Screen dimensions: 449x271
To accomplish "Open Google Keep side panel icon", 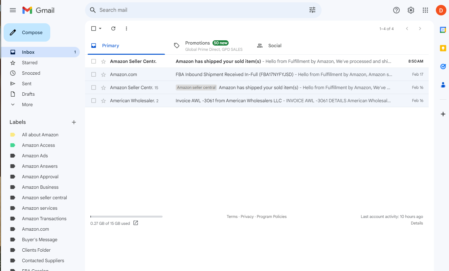I will 443,48.
